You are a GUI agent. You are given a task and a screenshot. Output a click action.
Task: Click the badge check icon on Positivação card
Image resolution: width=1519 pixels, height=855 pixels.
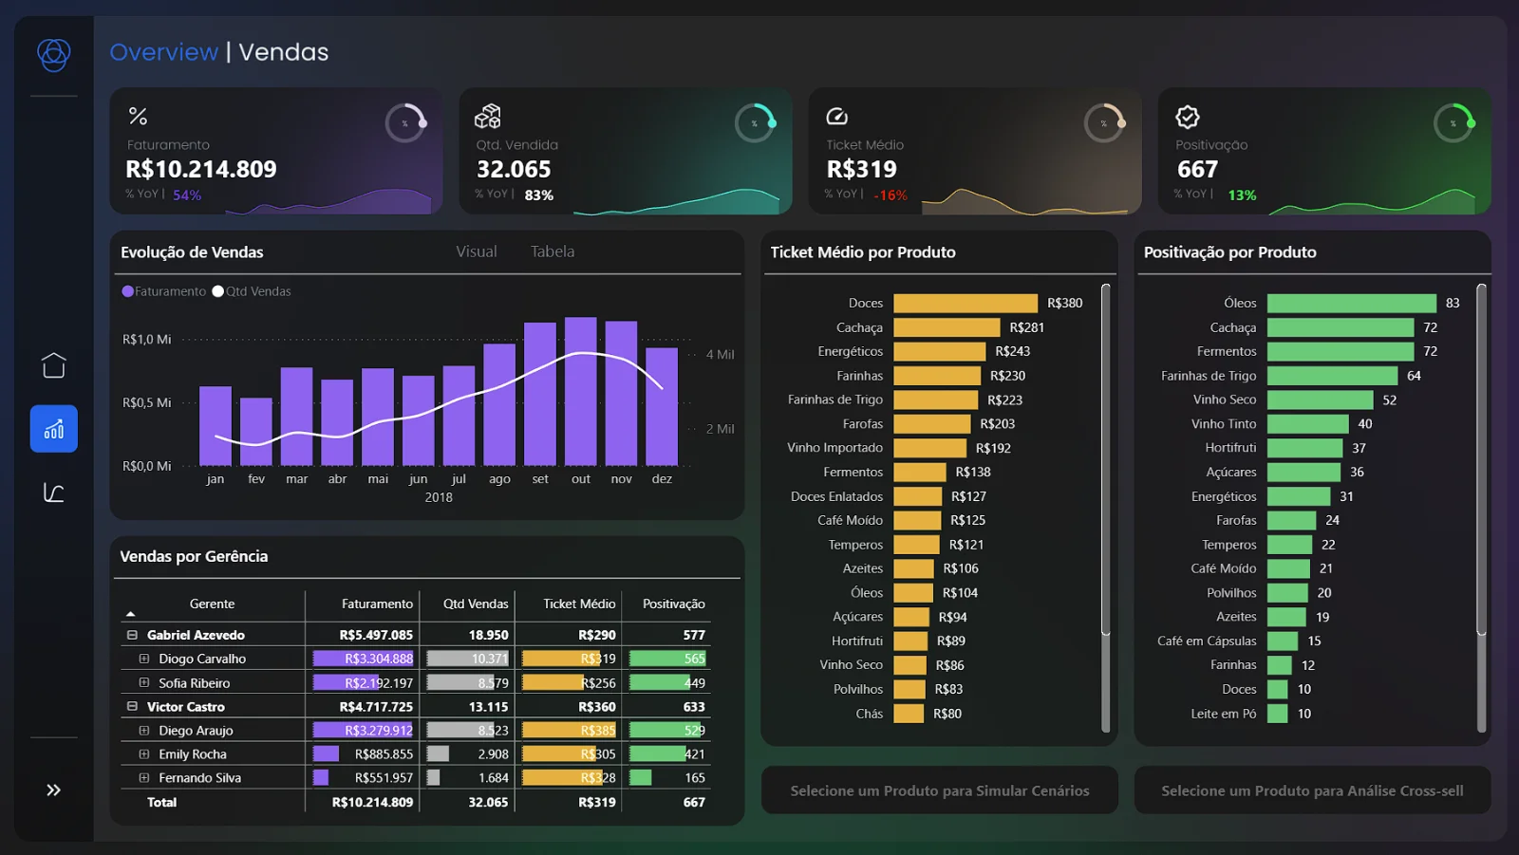[1187, 117]
